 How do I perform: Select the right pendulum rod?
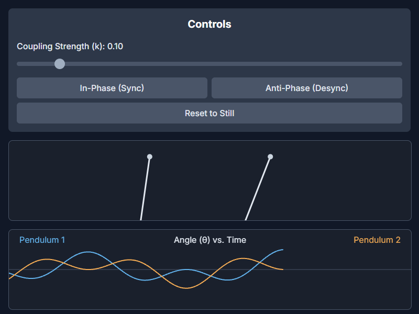(x=259, y=188)
